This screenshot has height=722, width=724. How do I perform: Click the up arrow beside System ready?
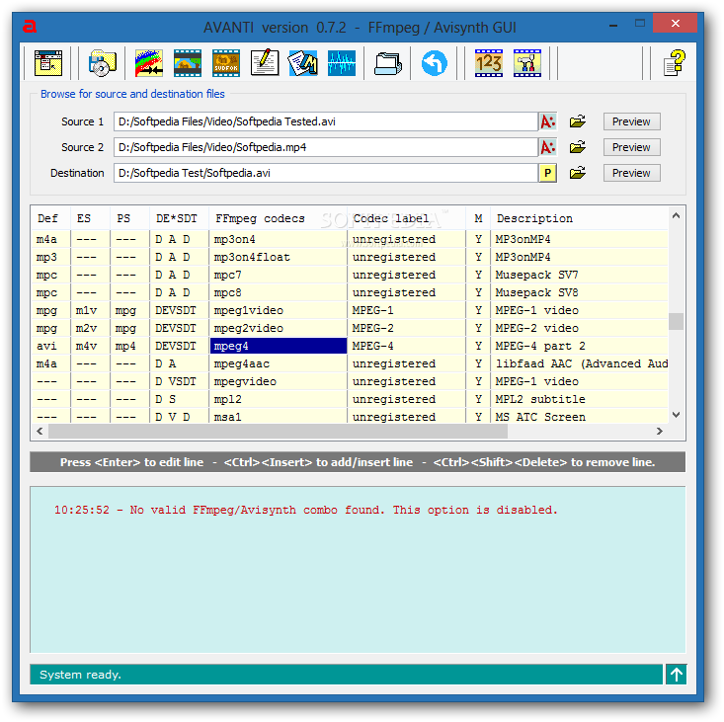coord(677,675)
